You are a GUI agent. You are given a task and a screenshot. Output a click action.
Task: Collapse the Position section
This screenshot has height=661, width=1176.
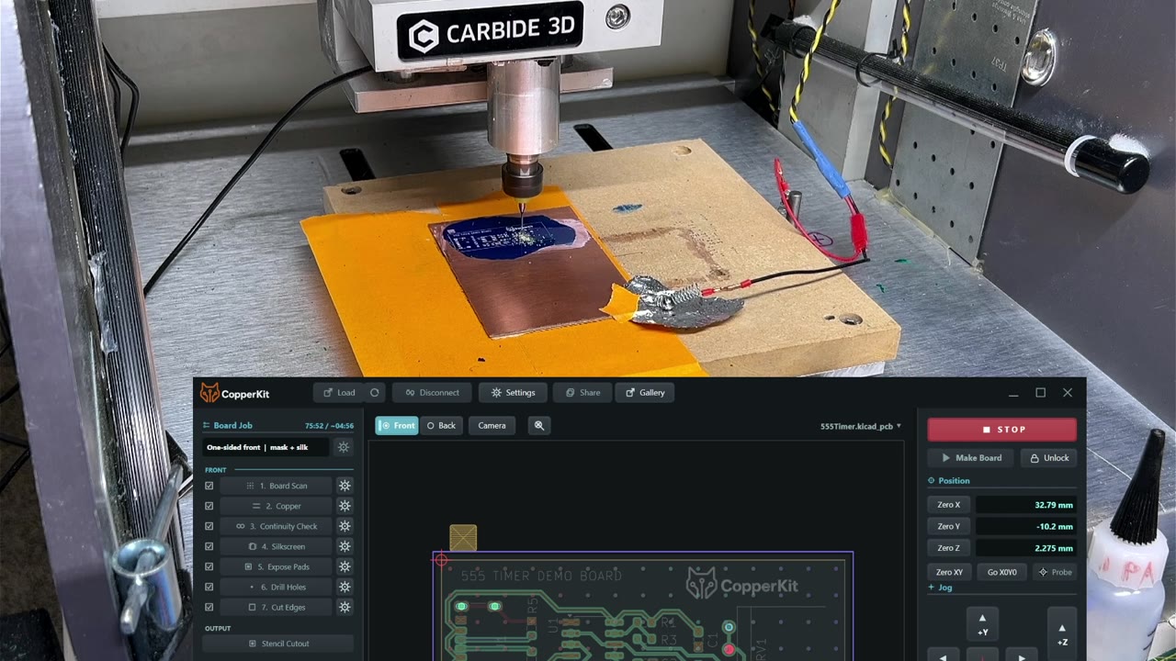pyautogui.click(x=949, y=480)
